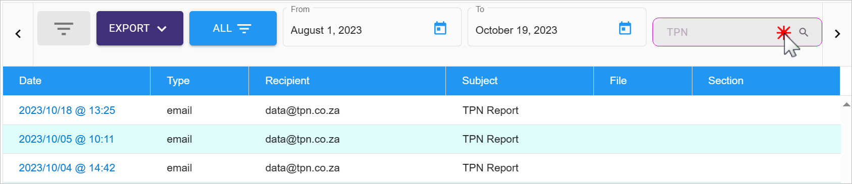
Task: Navigate with the left chevron arrow
Action: (x=18, y=34)
